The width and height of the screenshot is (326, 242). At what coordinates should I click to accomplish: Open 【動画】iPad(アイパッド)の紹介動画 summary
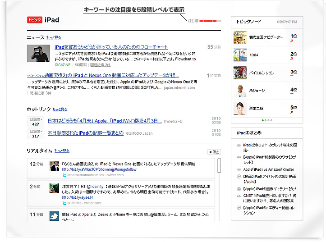(x=270, y=179)
